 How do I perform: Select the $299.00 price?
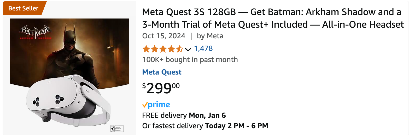(x=161, y=88)
